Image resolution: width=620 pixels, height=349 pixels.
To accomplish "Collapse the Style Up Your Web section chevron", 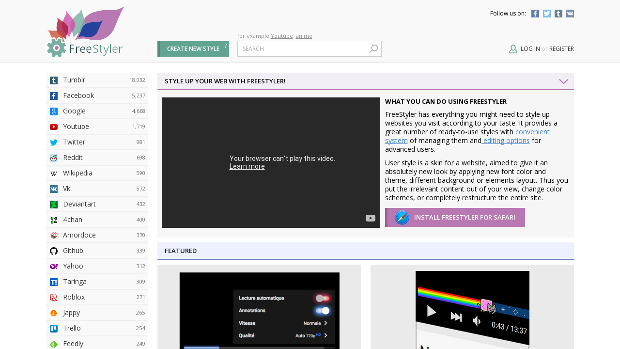I will click(564, 81).
